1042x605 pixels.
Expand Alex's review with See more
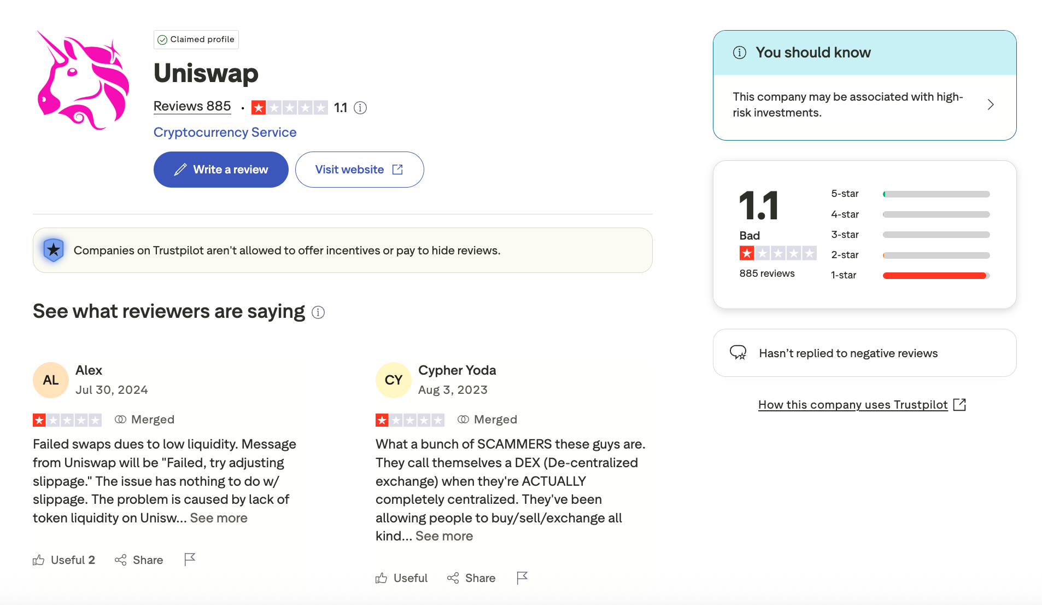click(x=219, y=518)
